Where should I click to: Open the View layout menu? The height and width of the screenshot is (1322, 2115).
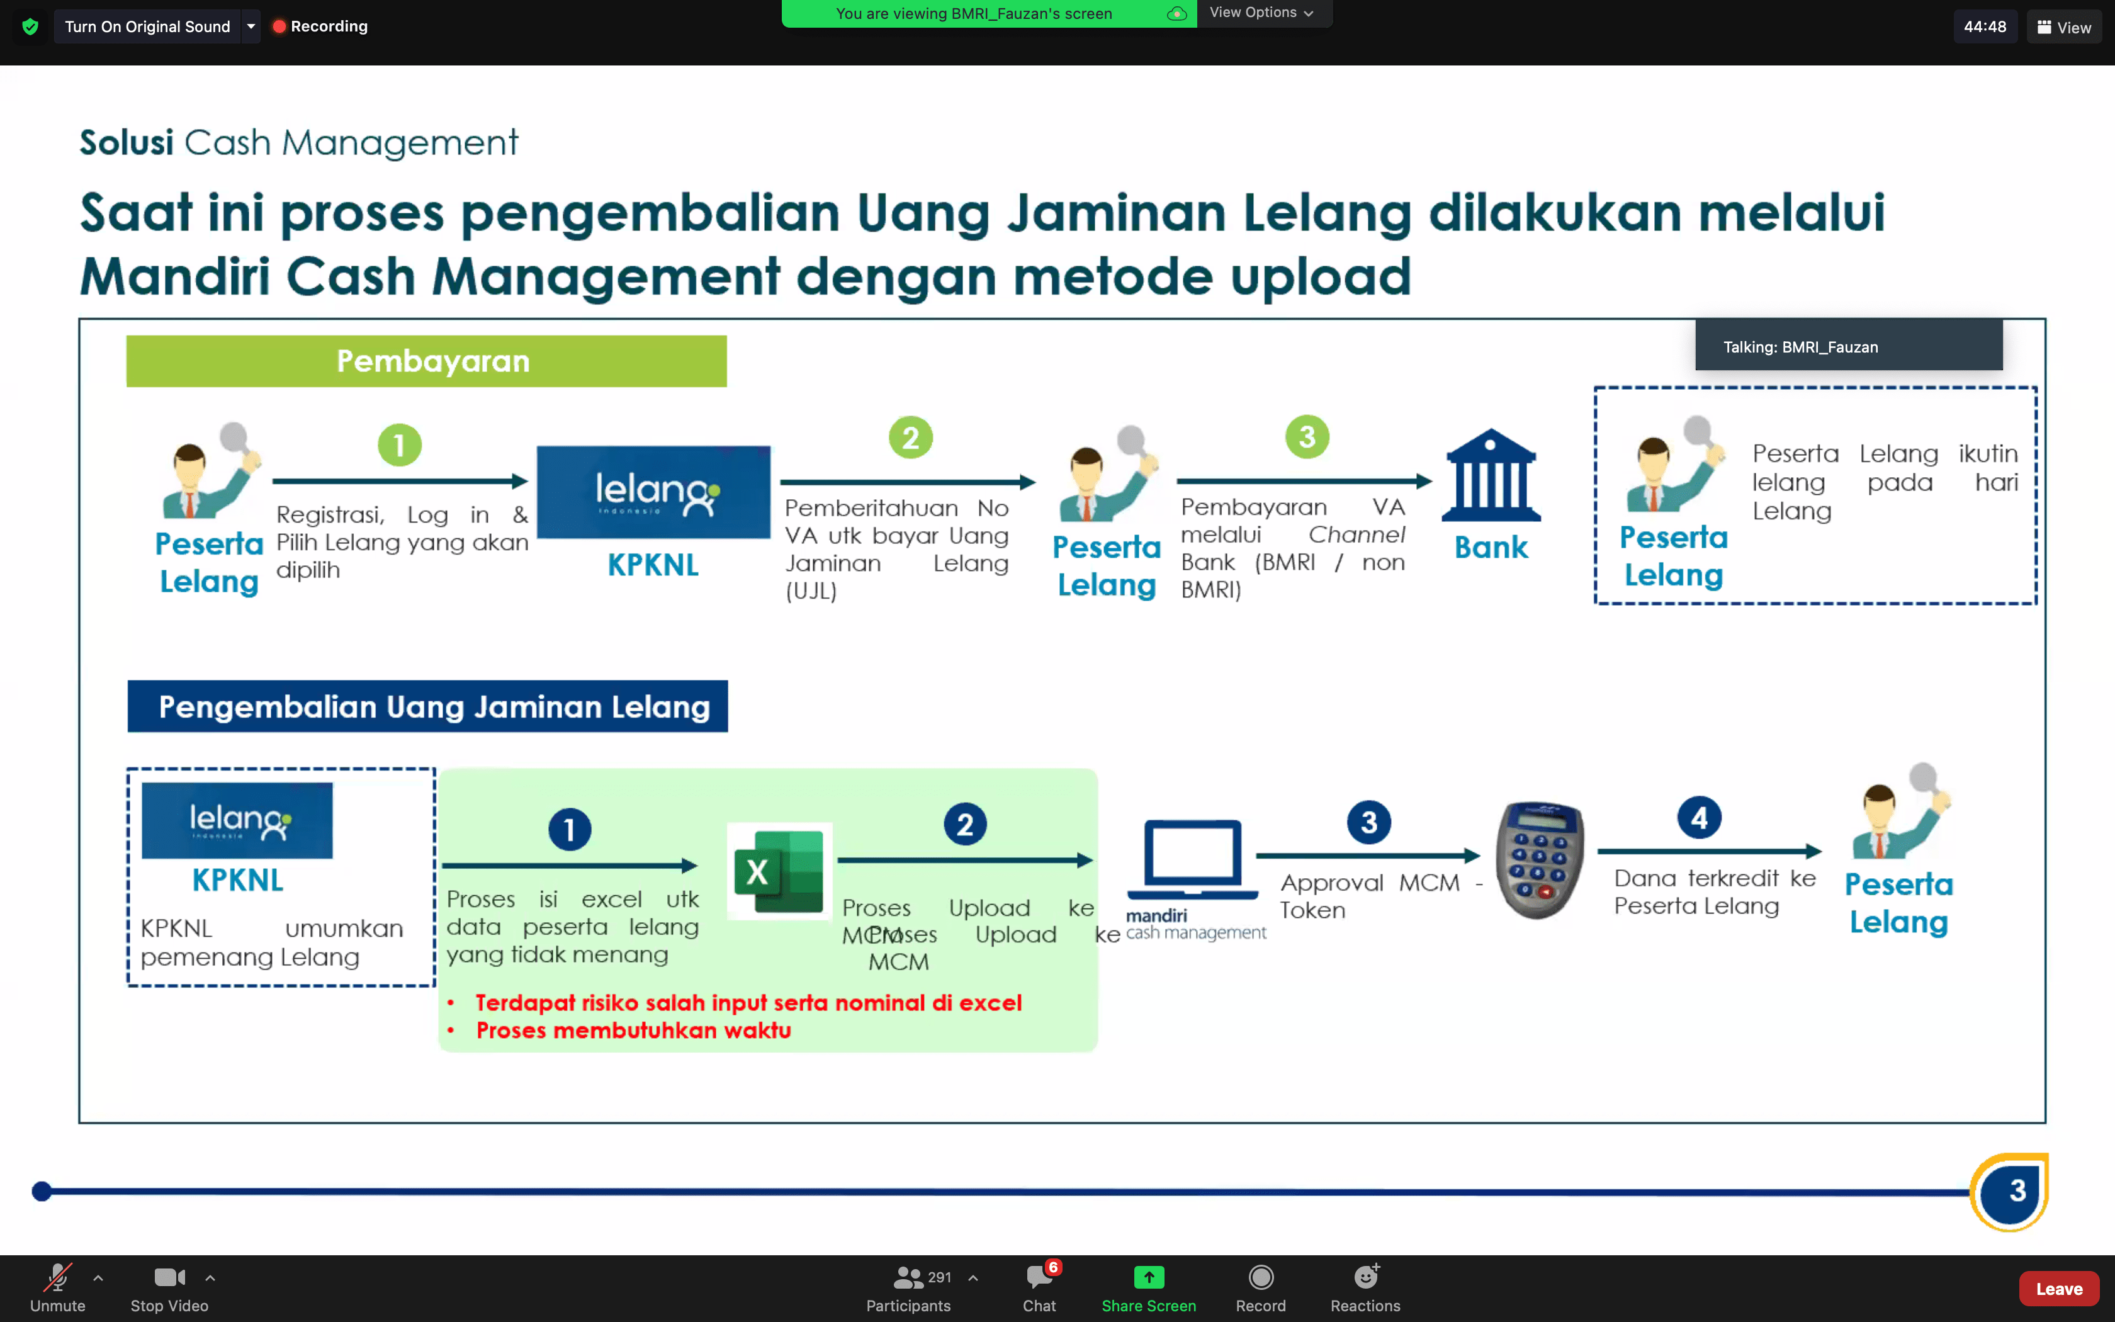2063,27
